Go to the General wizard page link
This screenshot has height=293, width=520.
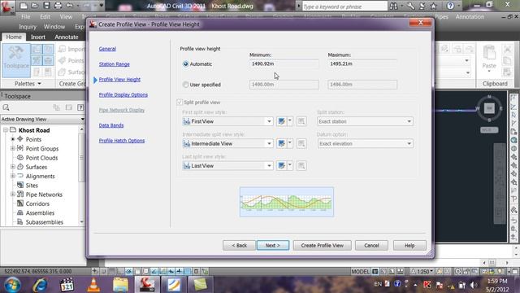(x=107, y=49)
